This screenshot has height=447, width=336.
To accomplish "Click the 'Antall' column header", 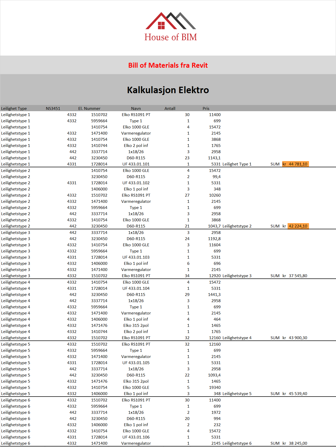I will (x=170, y=108).
